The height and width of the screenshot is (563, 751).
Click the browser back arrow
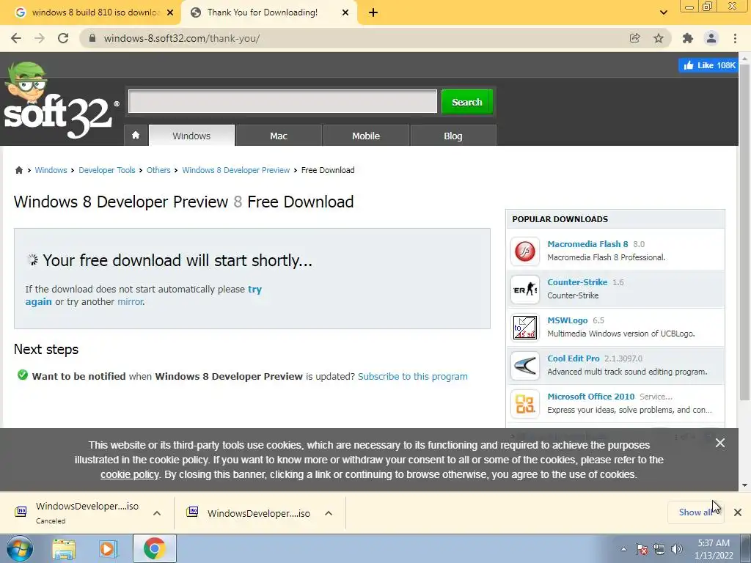[16, 38]
